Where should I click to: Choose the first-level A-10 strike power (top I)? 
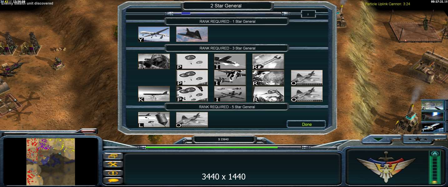[230, 61]
